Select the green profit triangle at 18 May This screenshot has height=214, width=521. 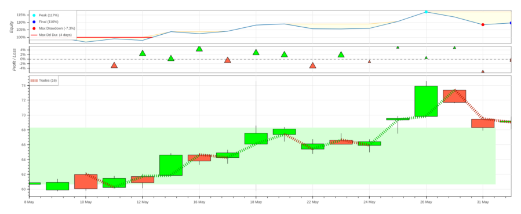[256, 52]
